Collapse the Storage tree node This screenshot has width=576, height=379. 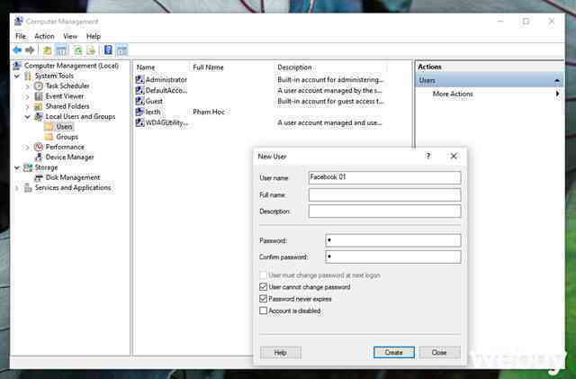(x=17, y=167)
